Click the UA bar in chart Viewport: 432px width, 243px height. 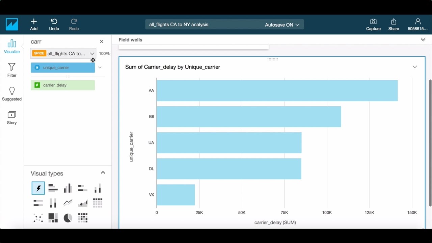click(229, 142)
